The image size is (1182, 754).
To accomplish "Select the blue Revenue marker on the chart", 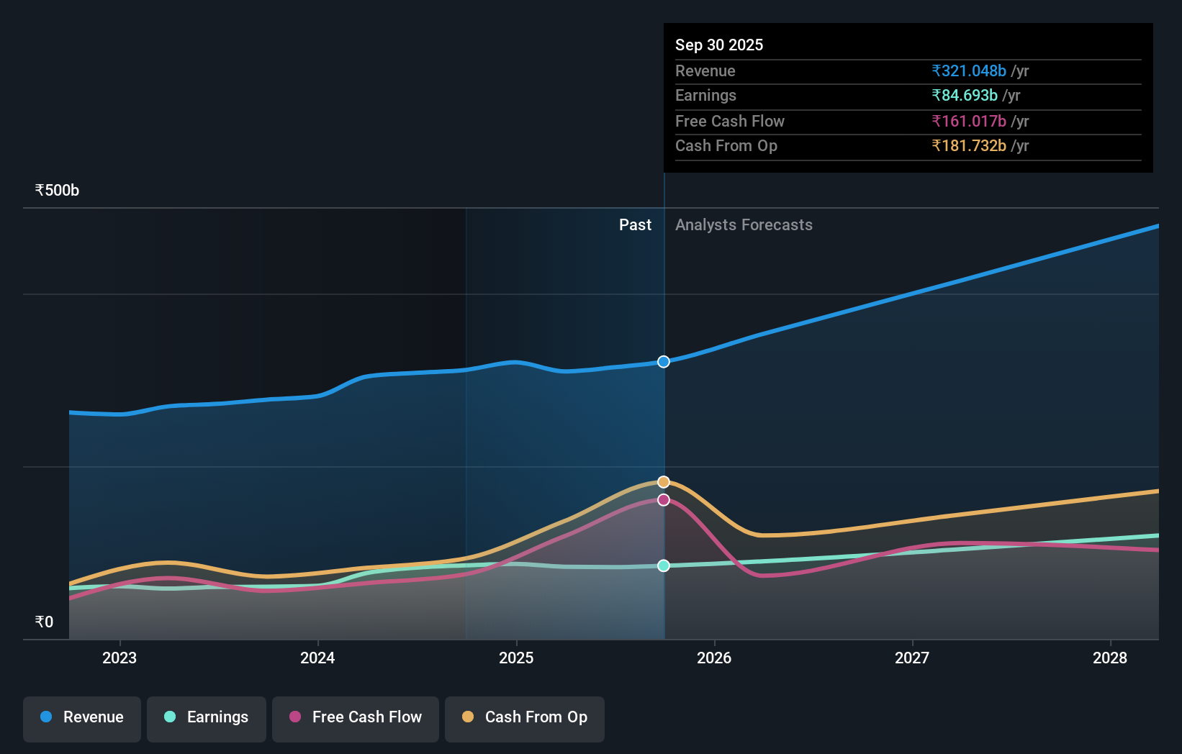I will pos(663,362).
